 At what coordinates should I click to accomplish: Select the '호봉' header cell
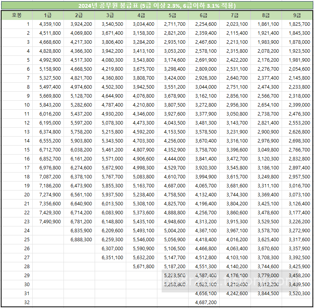17,15
